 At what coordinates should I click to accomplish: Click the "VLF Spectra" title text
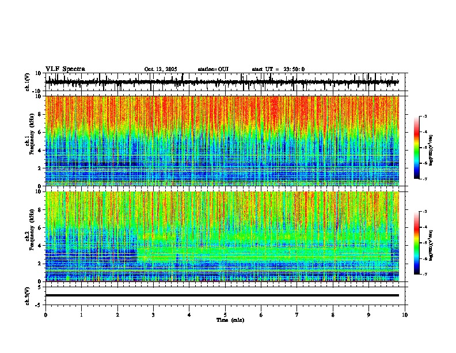pyautogui.click(x=65, y=69)
